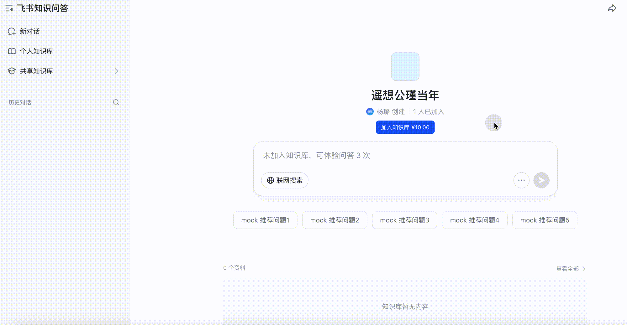
Task: Click the knowledge base cover thumbnail
Action: tap(405, 67)
